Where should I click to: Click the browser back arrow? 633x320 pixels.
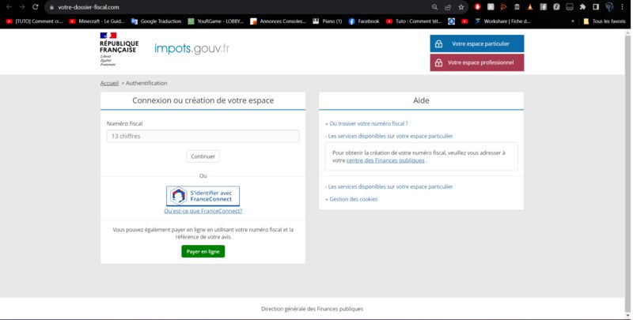9,7
